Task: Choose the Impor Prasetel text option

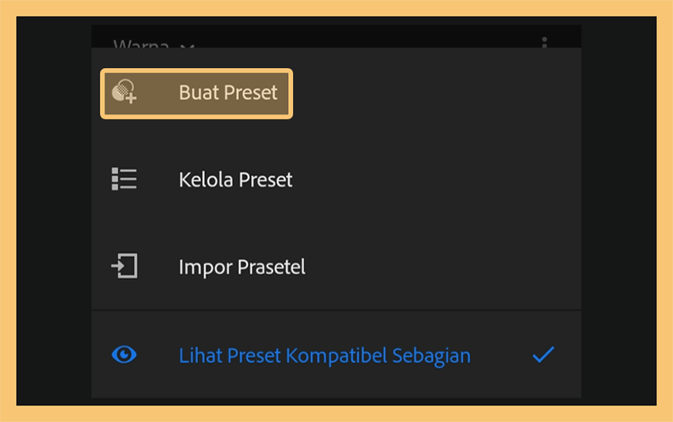Action: pos(242,267)
